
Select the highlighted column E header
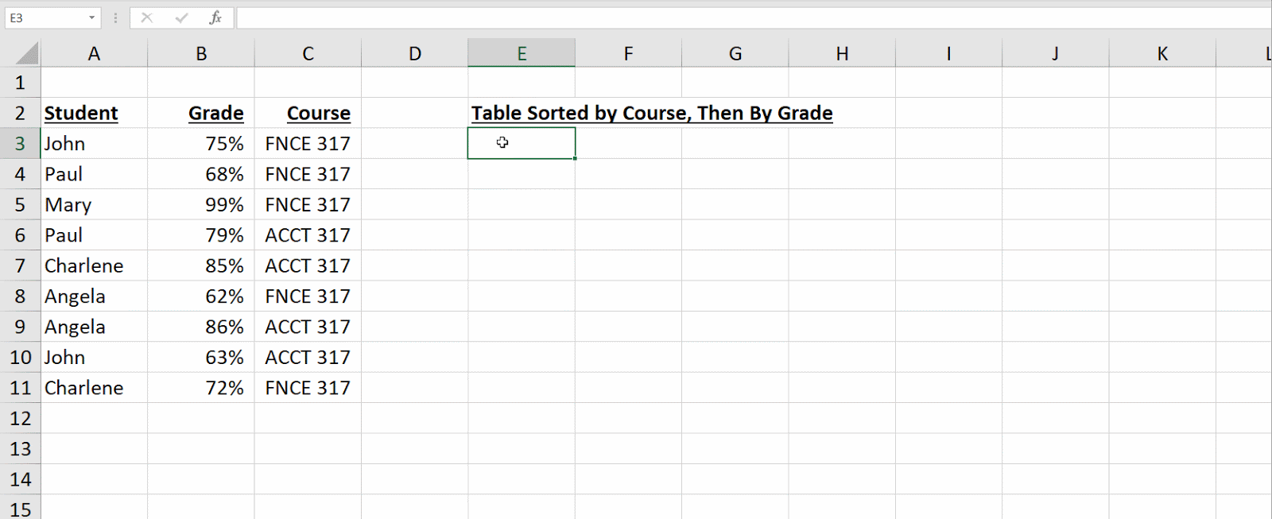tap(522, 54)
